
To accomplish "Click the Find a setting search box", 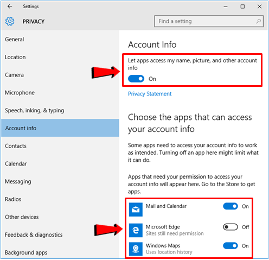I will click(209, 21).
